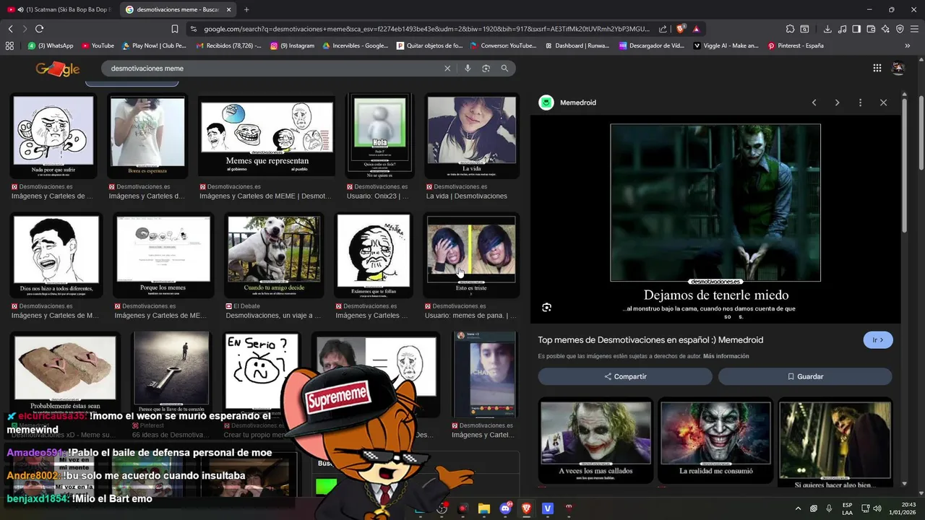The width and height of the screenshot is (925, 520).
Task: Click the Ir button to visit Memedroid
Action: coord(878,339)
